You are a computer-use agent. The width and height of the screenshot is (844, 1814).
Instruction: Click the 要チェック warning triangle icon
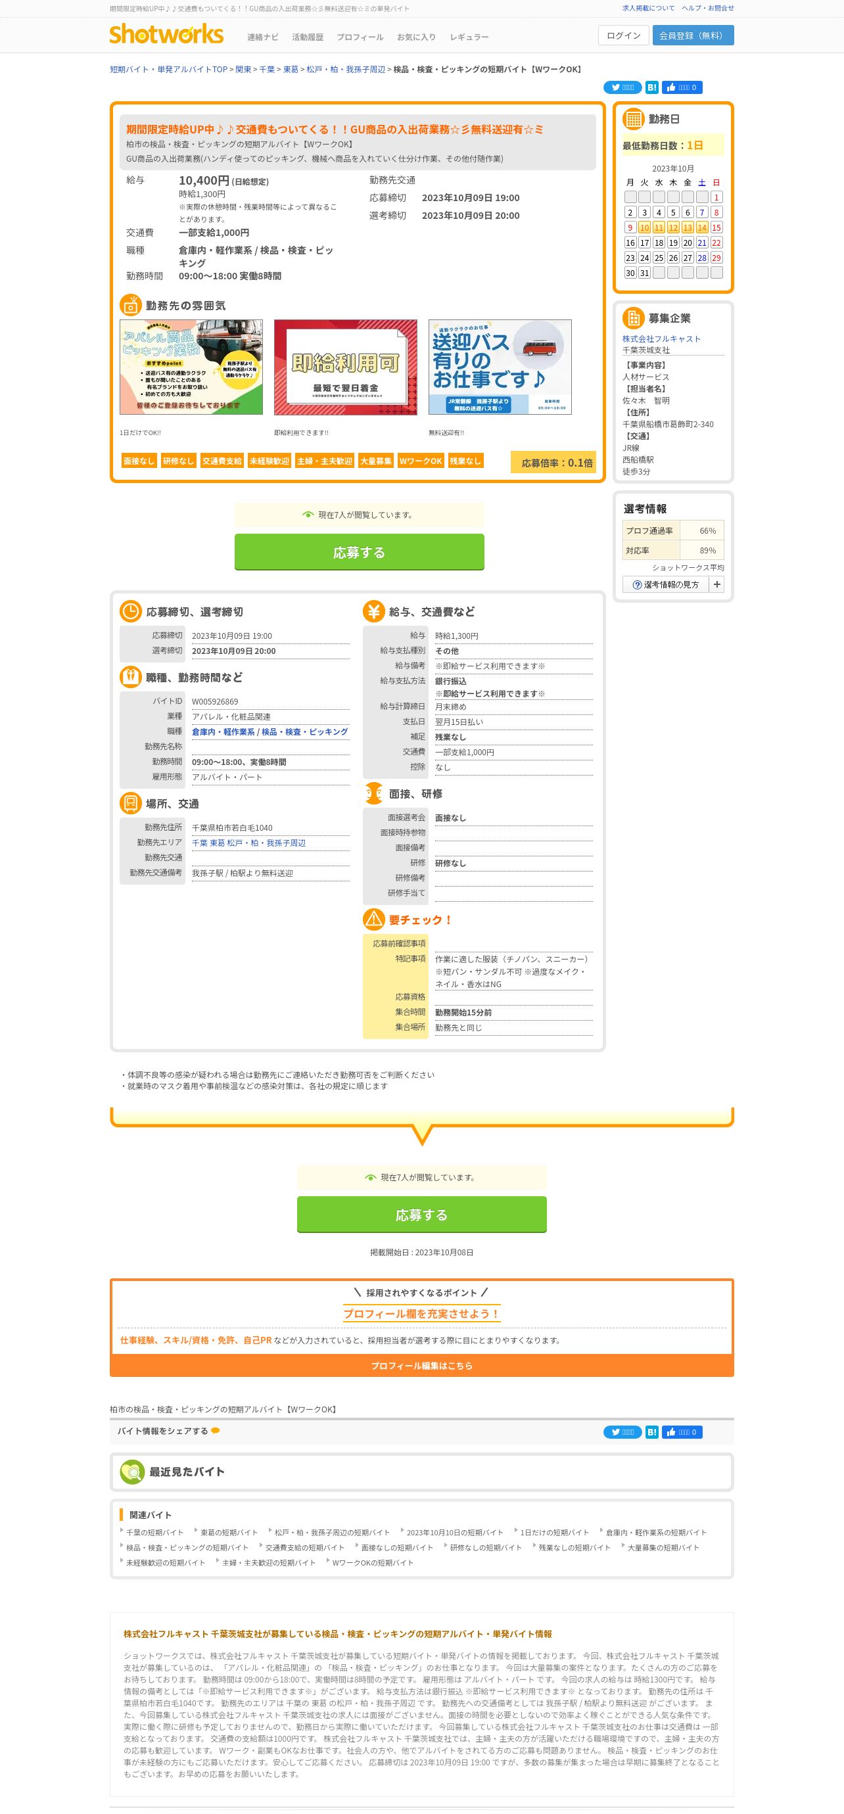(x=374, y=919)
